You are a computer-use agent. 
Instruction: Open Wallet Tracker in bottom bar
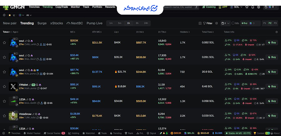(x=32, y=133)
